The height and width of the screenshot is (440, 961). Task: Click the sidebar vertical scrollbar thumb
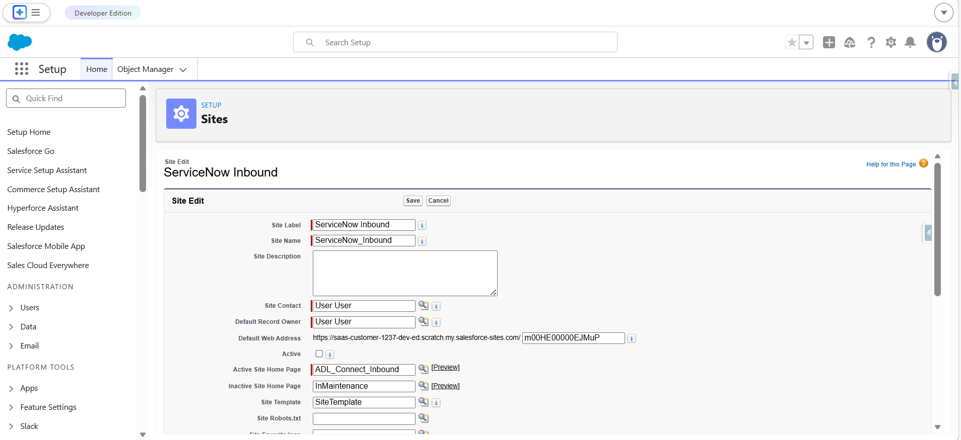coord(143,143)
